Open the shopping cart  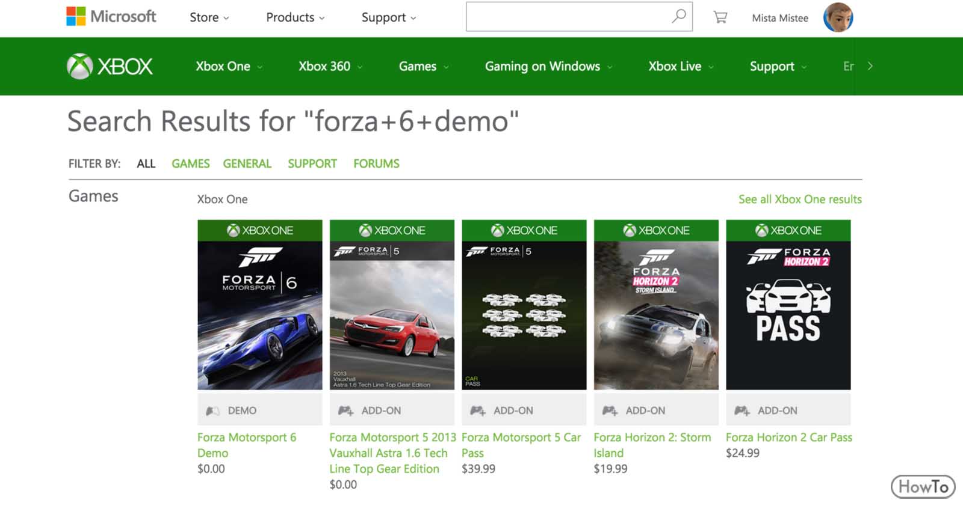(720, 17)
